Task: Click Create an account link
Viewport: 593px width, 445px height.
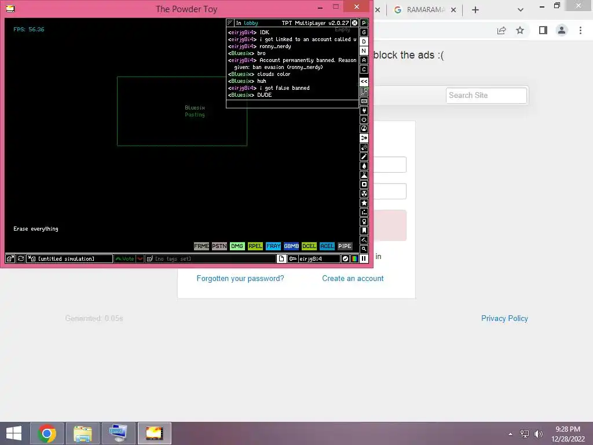Action: click(353, 279)
